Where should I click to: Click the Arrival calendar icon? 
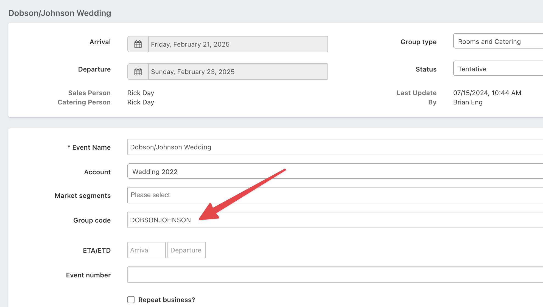(x=138, y=44)
